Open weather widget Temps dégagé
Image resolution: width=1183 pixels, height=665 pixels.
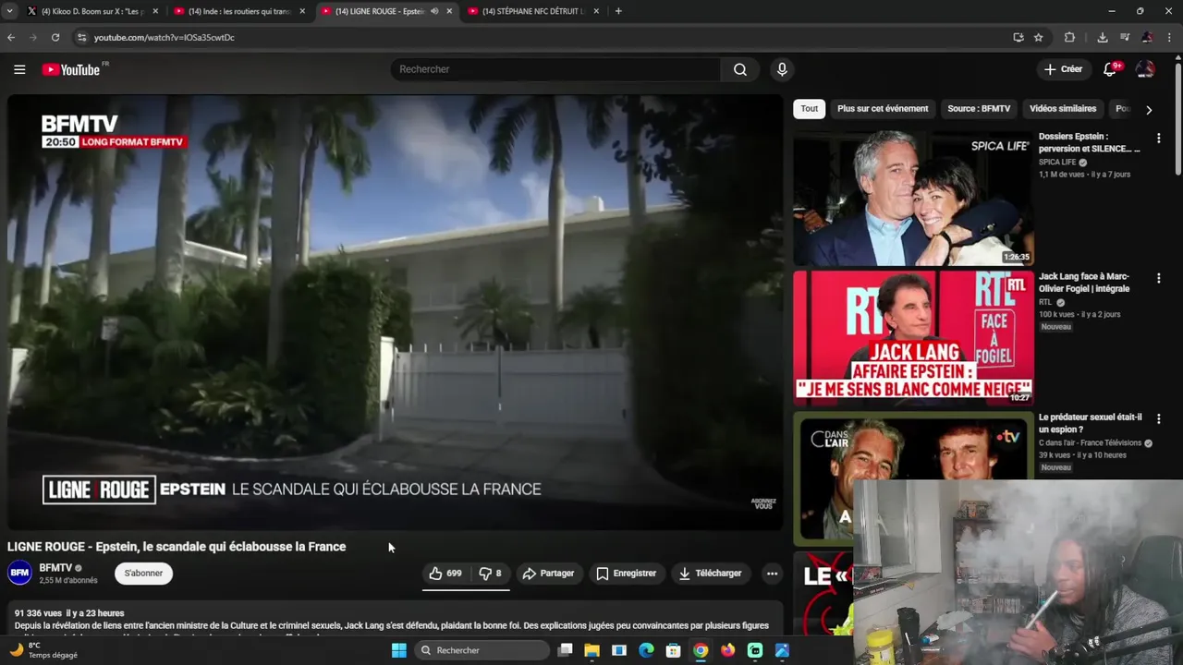(43, 650)
